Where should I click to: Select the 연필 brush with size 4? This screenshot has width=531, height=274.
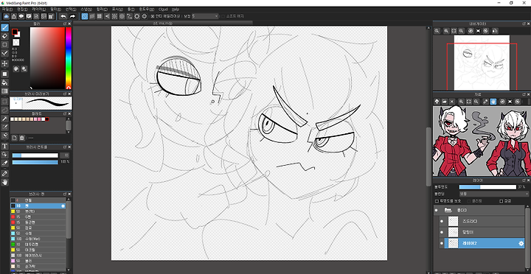coord(38,200)
